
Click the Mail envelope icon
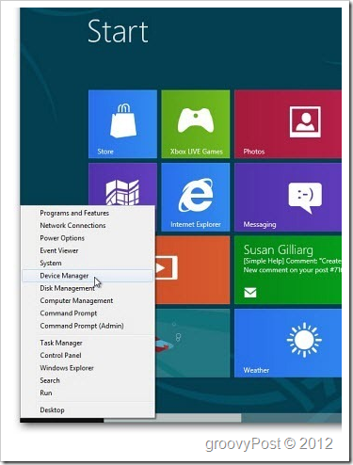(250, 293)
